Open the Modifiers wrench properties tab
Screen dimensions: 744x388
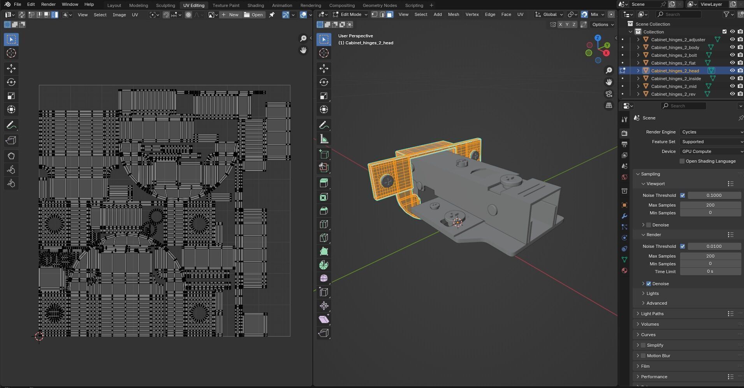point(624,216)
